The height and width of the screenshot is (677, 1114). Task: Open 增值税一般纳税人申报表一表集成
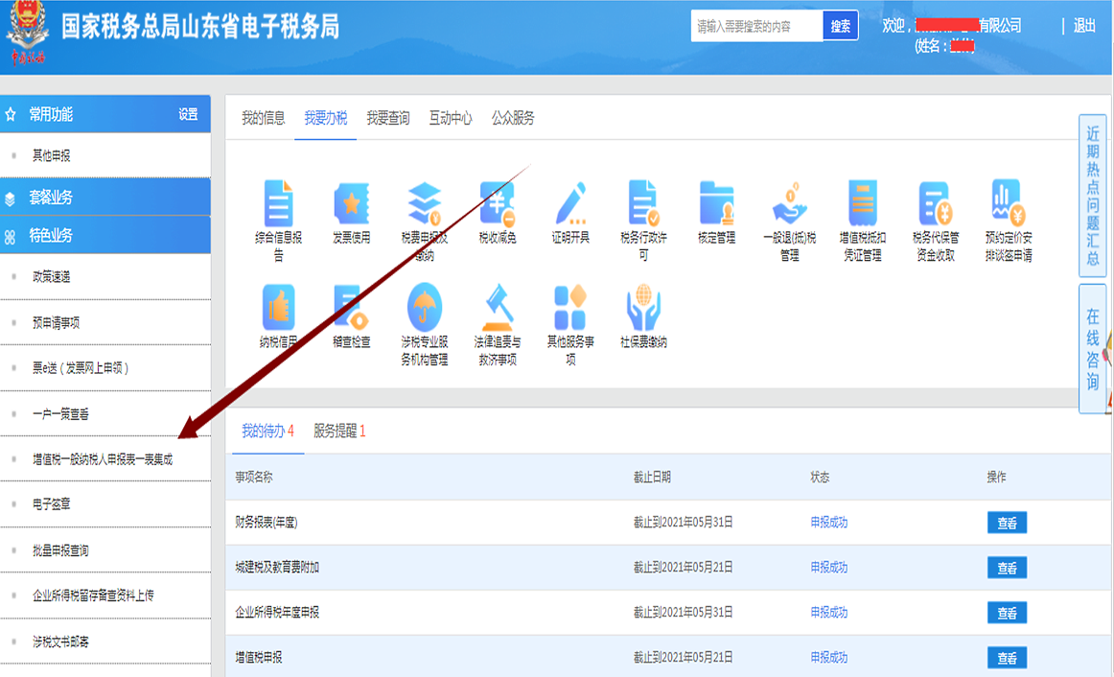(x=103, y=459)
